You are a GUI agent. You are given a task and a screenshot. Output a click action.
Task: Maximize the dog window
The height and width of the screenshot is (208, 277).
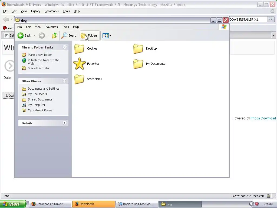coord(219,20)
